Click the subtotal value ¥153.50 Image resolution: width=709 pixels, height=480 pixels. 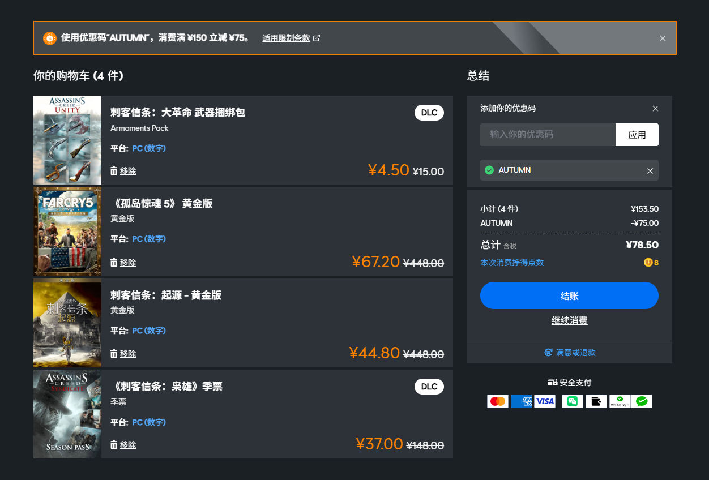point(644,209)
